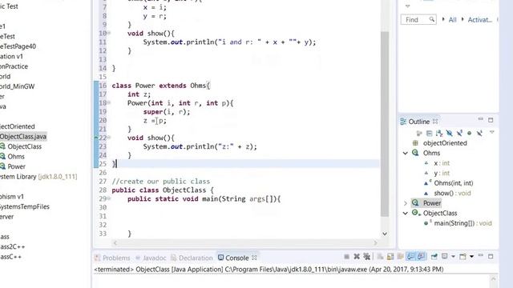513x288 pixels.
Task: Switch to the Problems tab
Action: [112, 258]
